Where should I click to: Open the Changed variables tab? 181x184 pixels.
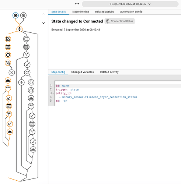click(83, 72)
